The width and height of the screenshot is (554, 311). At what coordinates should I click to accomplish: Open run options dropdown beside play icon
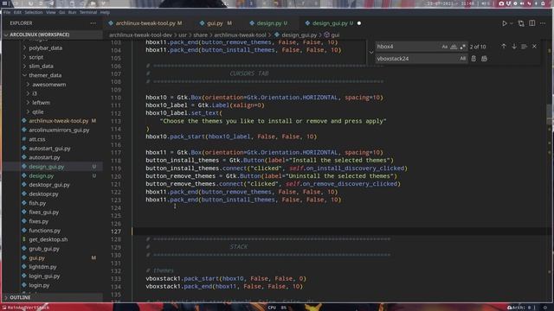512,23
